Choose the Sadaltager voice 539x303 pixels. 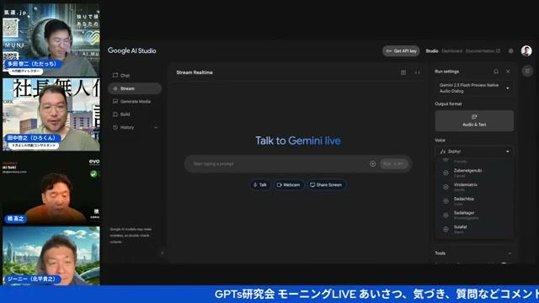[474, 215]
